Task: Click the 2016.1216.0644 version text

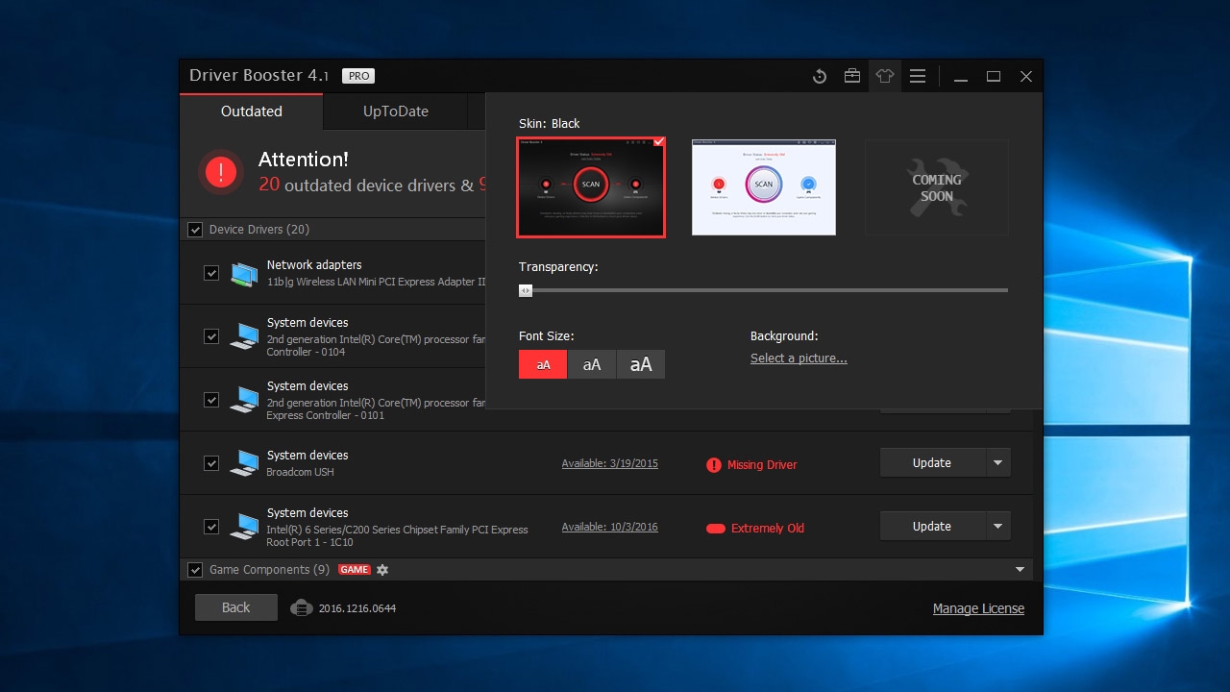Action: click(357, 608)
